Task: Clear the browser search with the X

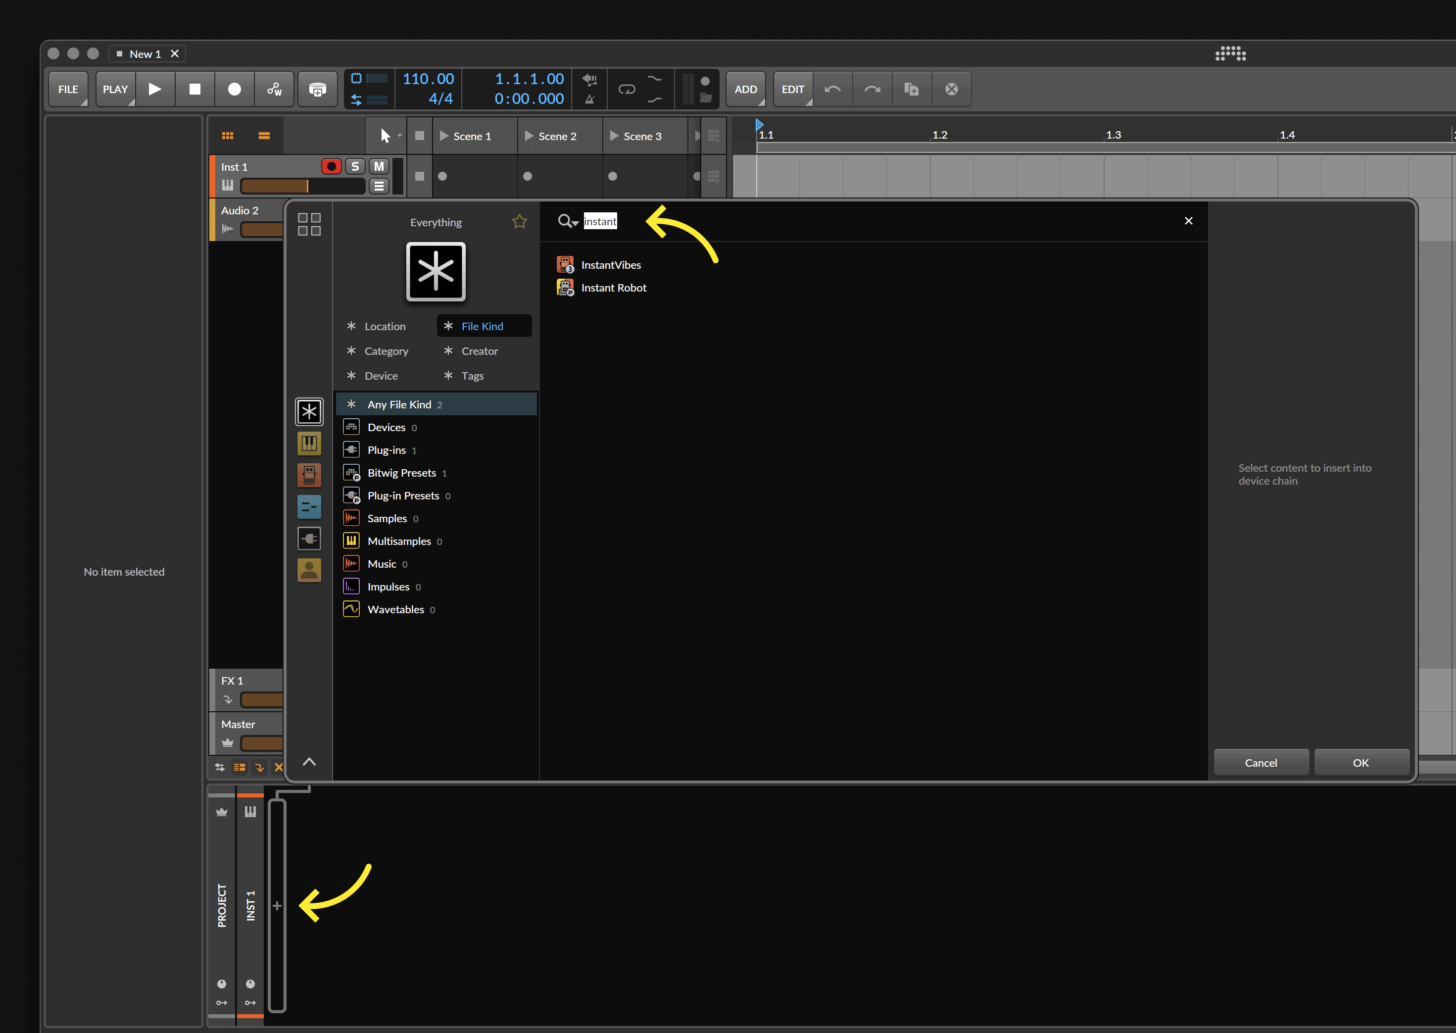Action: tap(1188, 221)
